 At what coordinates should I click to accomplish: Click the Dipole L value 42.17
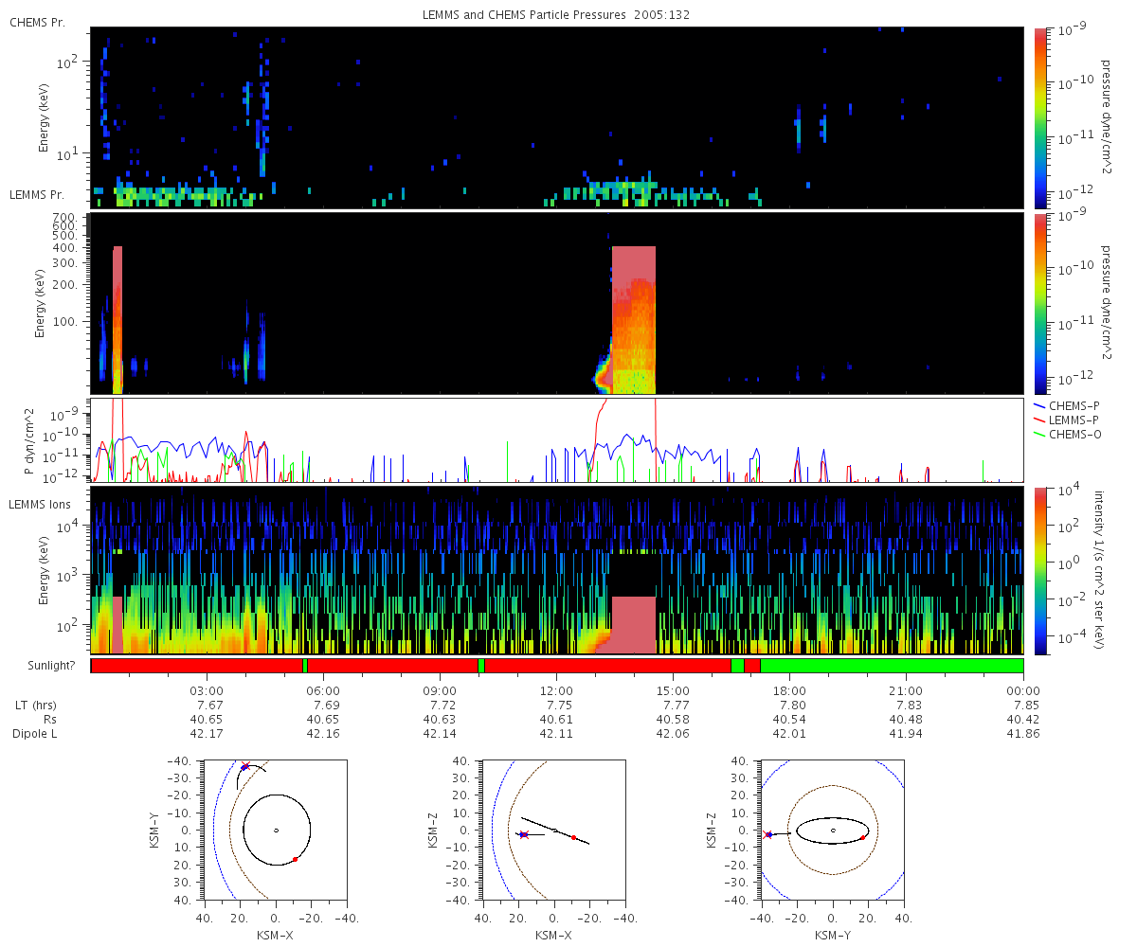[208, 734]
